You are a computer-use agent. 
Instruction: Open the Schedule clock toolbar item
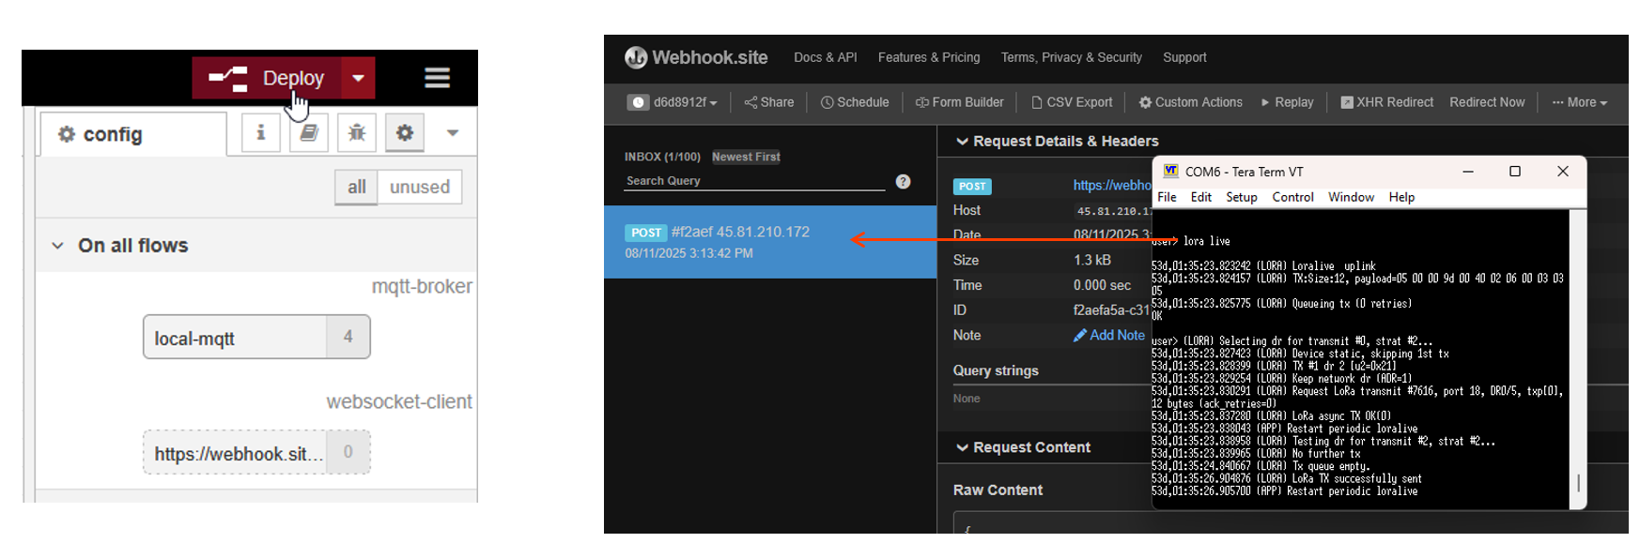[x=855, y=102]
